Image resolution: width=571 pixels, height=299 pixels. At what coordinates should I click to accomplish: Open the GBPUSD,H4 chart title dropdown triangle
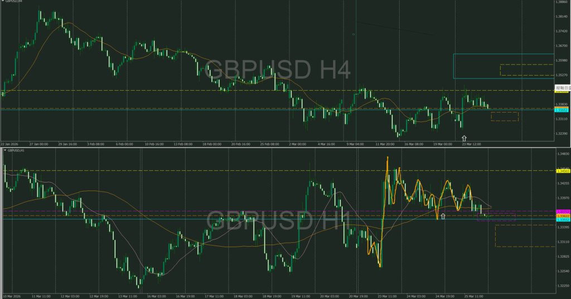pos(5,2)
